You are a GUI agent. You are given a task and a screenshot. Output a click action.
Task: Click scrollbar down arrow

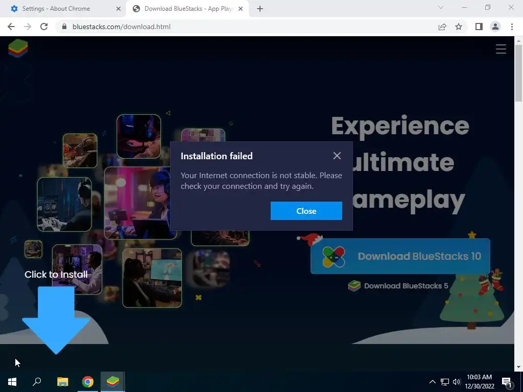click(518, 367)
